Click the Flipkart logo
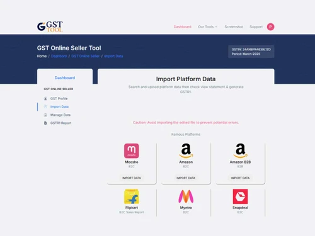315x236 pixels. [x=132, y=196]
